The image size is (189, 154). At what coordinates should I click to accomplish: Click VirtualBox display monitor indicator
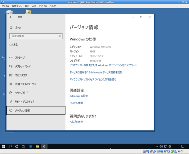[162, 151]
